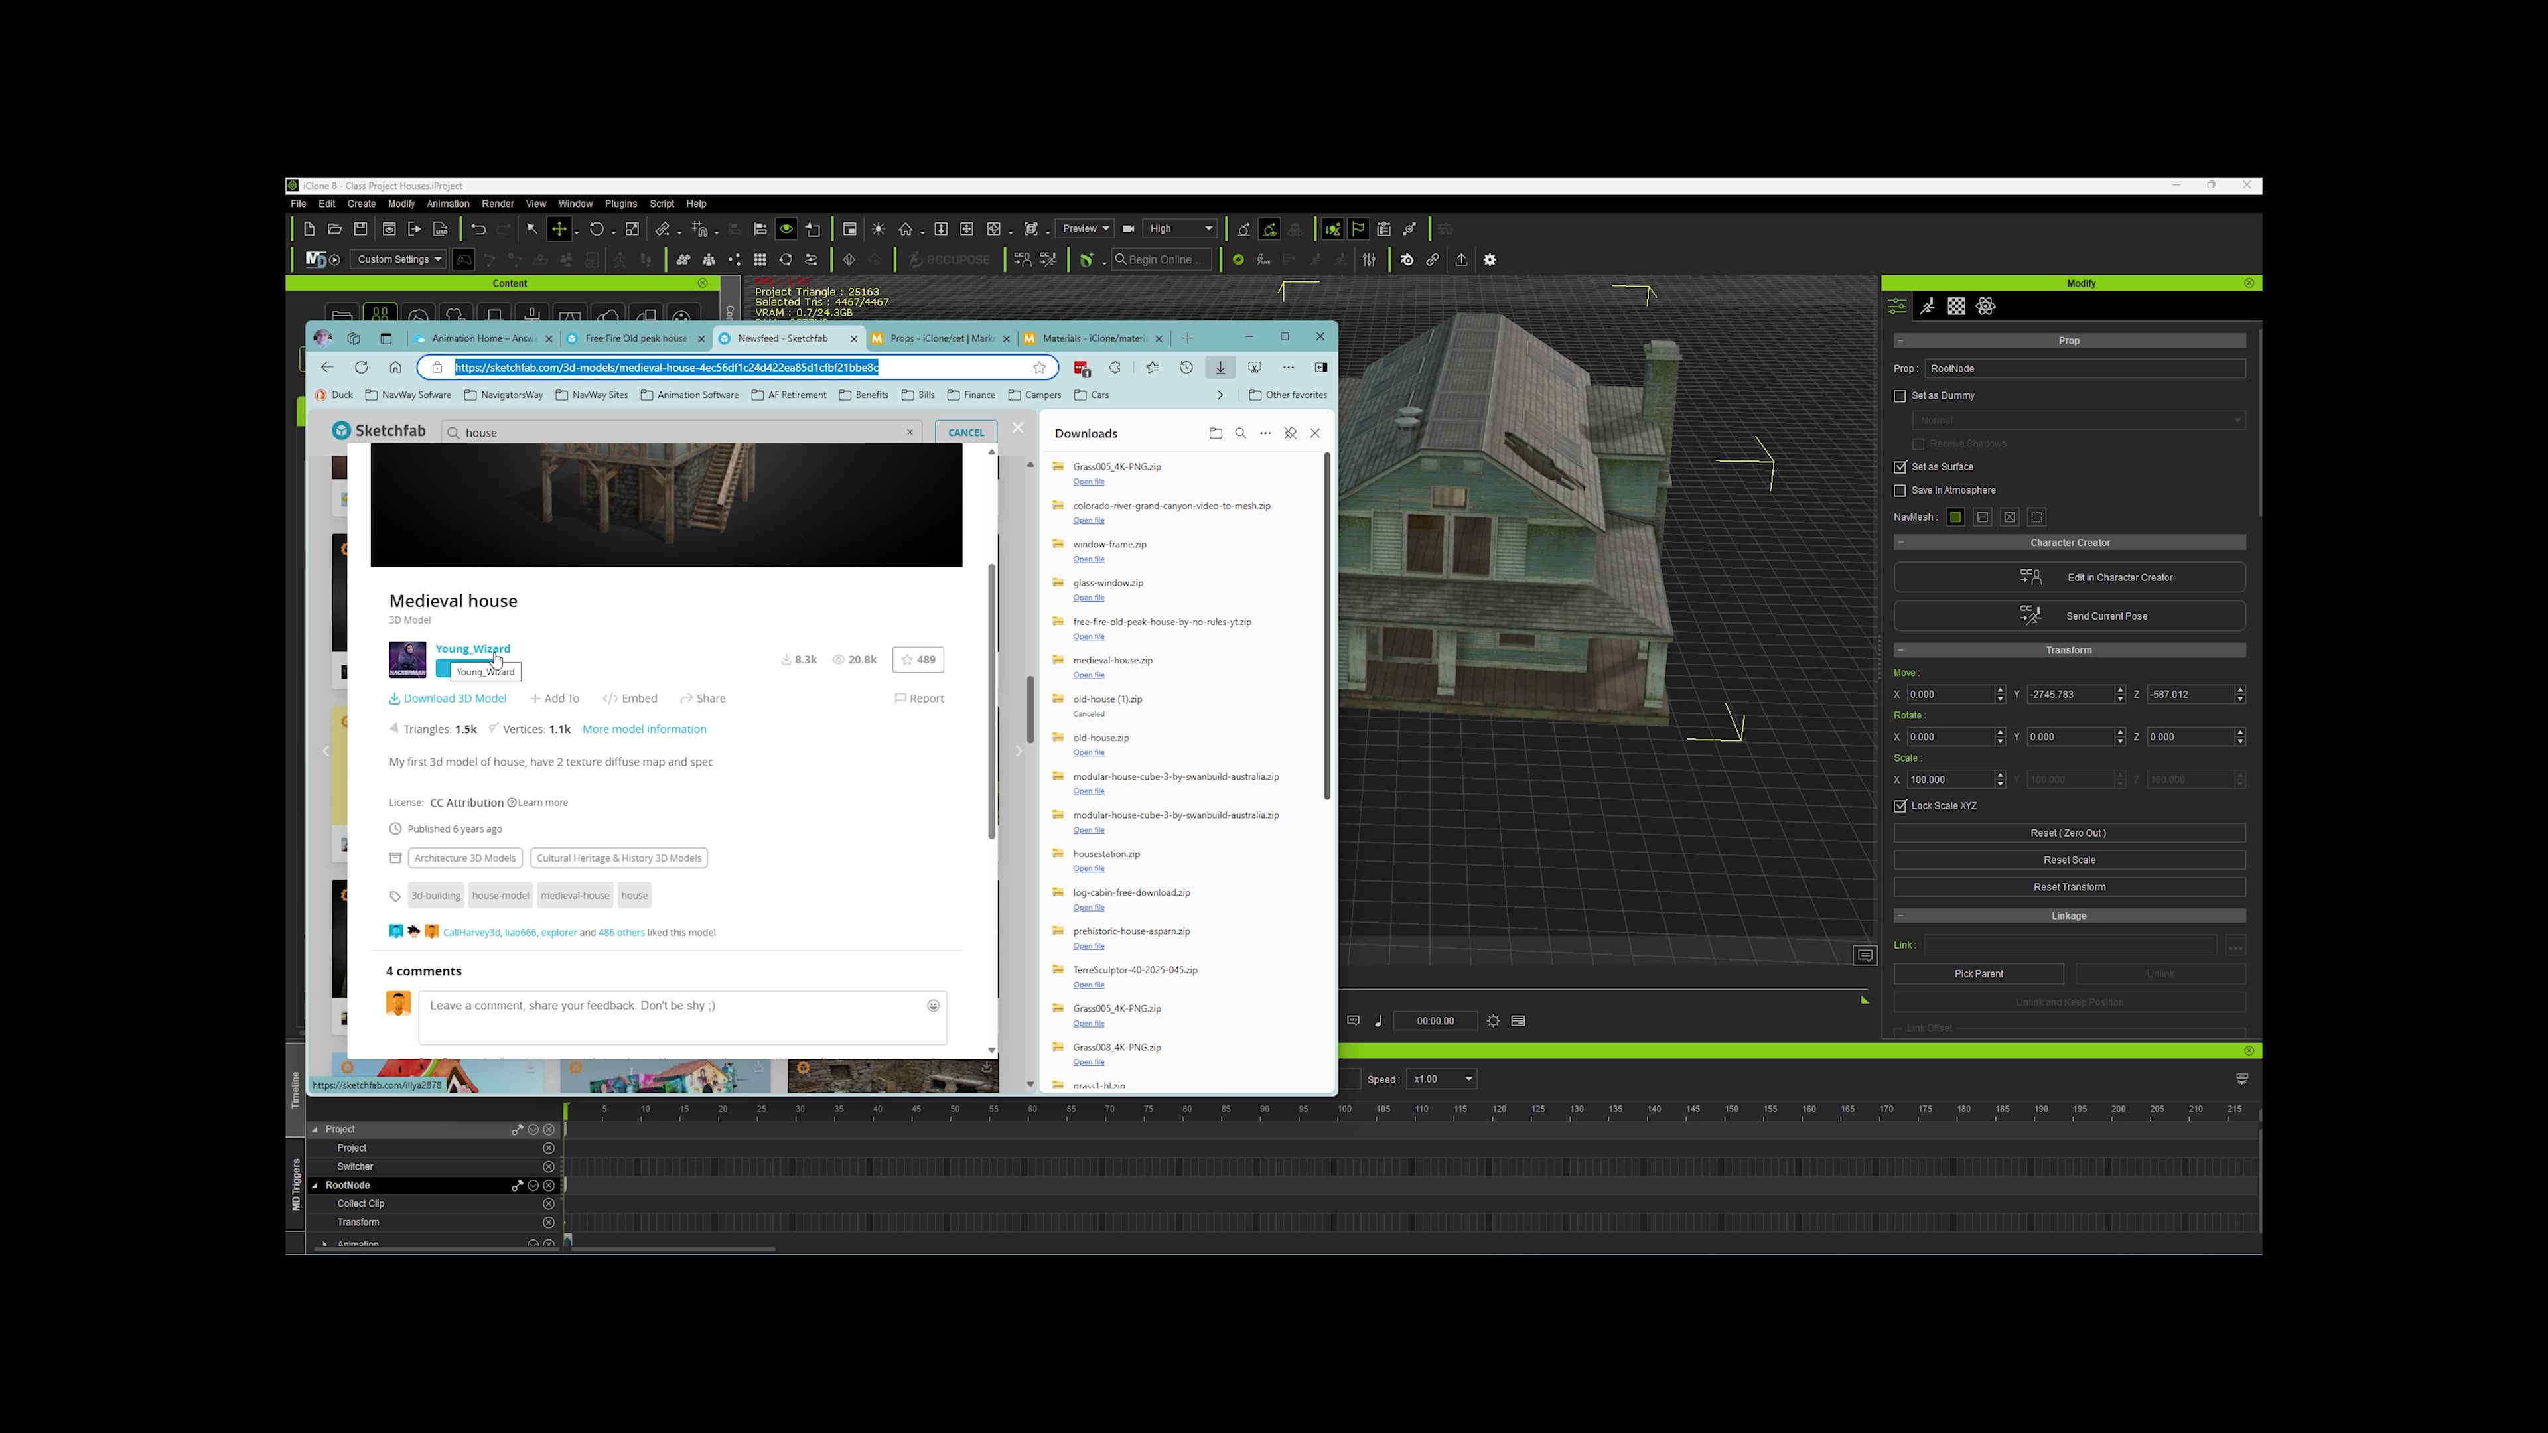
Task: Open the Preview render mode dropdown
Action: tap(1084, 228)
